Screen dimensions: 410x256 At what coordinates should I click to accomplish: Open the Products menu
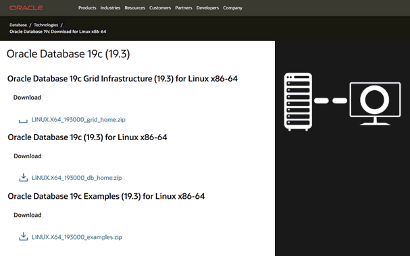[x=87, y=8]
